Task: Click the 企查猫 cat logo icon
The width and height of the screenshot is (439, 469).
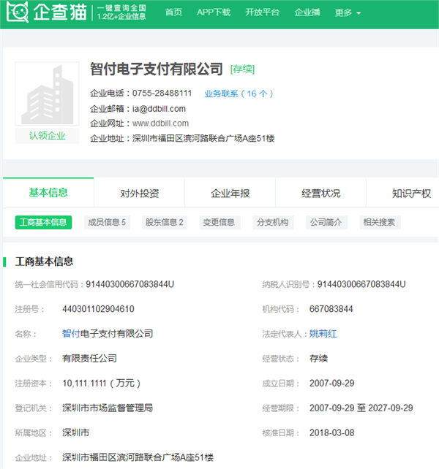Action: pyautogui.click(x=16, y=12)
